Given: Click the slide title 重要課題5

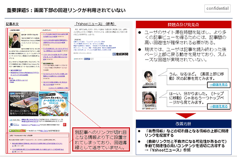Looking at the screenshot, I should (66, 10).
